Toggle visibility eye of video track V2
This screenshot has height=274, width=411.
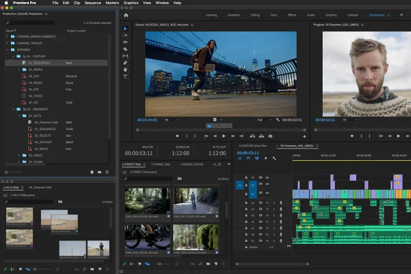[x=267, y=184]
